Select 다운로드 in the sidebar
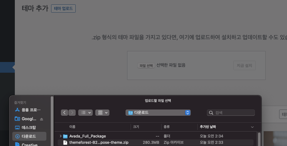 pos(29,136)
